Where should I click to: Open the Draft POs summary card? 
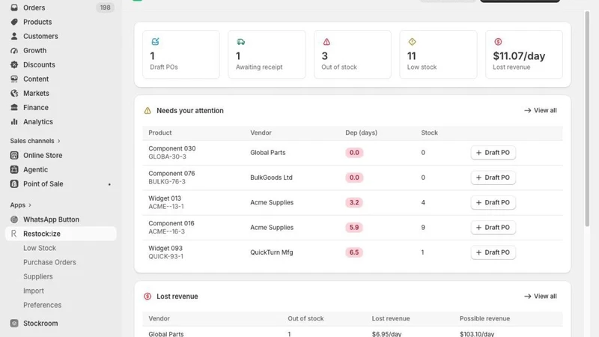(181, 55)
